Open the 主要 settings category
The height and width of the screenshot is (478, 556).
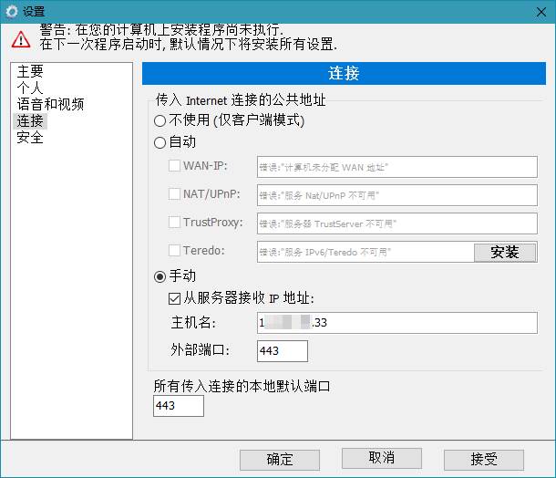point(30,71)
